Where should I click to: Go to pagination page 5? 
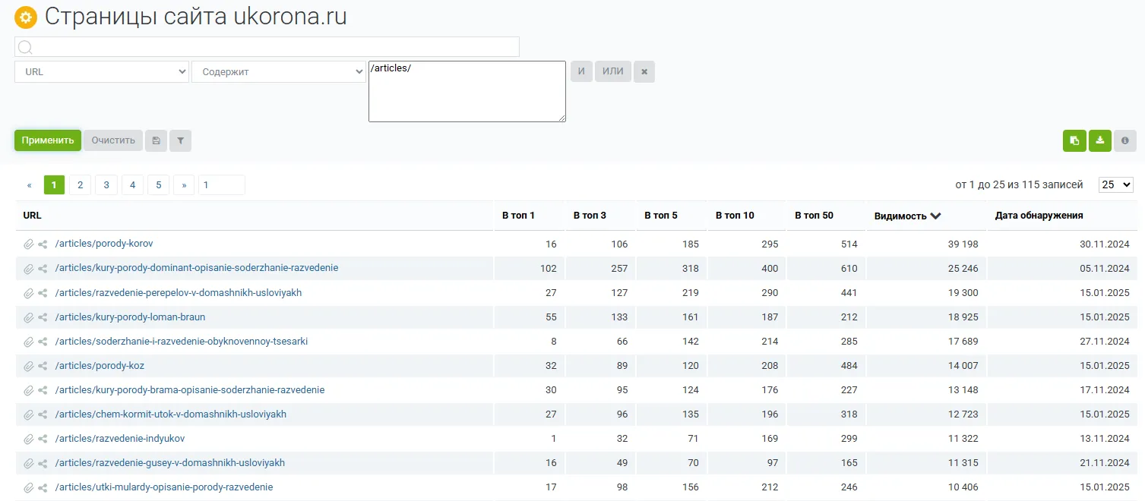pyautogui.click(x=158, y=184)
